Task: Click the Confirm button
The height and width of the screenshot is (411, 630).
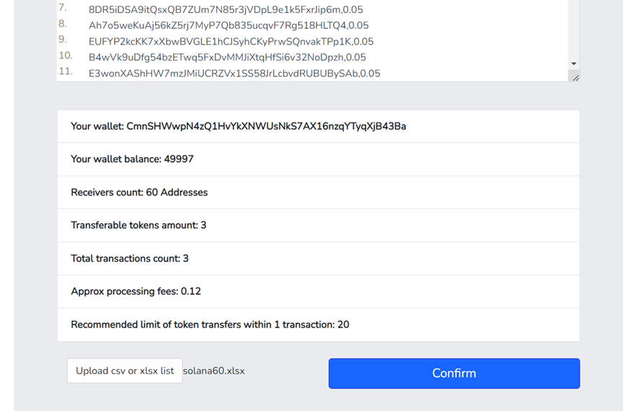Action: 454,374
